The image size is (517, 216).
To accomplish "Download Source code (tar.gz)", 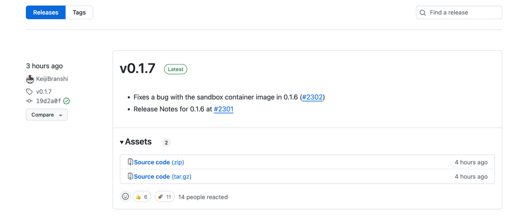I will click(163, 176).
